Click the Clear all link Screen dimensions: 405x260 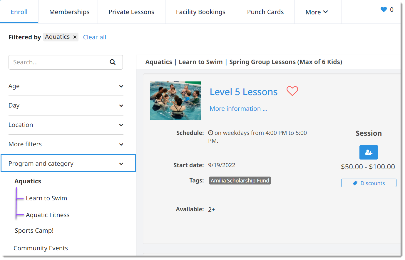[x=95, y=37]
